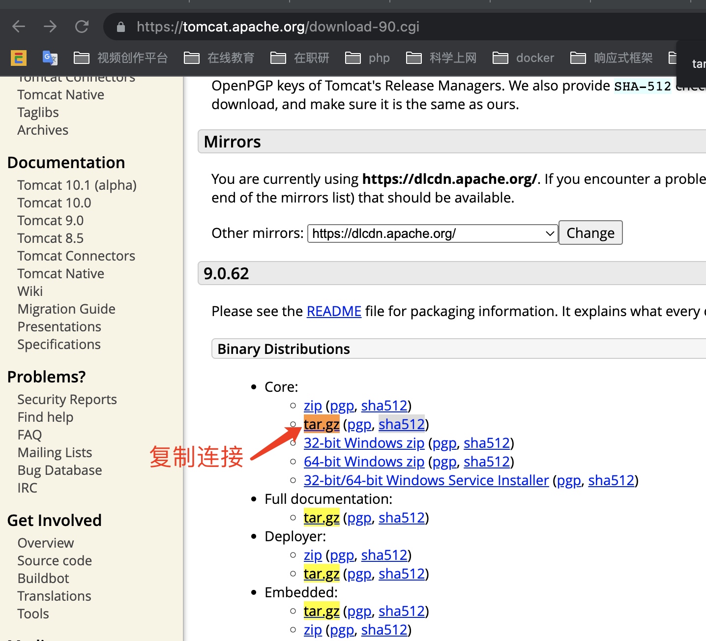Open the orange E bookmark icon

(19, 58)
